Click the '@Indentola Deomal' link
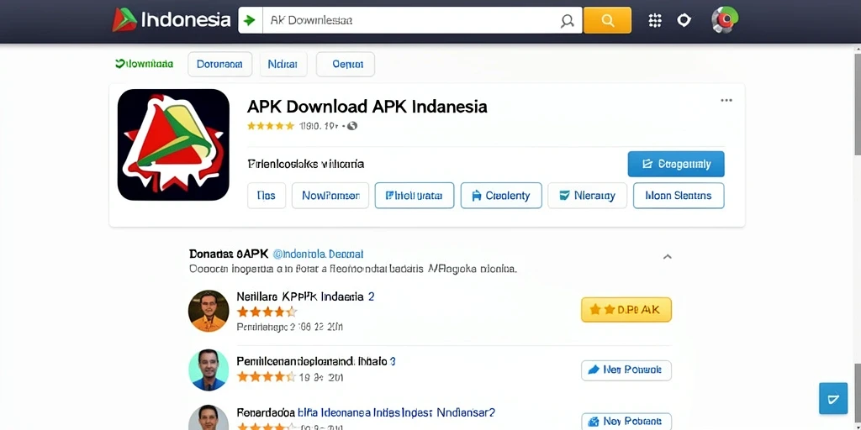 [318, 254]
